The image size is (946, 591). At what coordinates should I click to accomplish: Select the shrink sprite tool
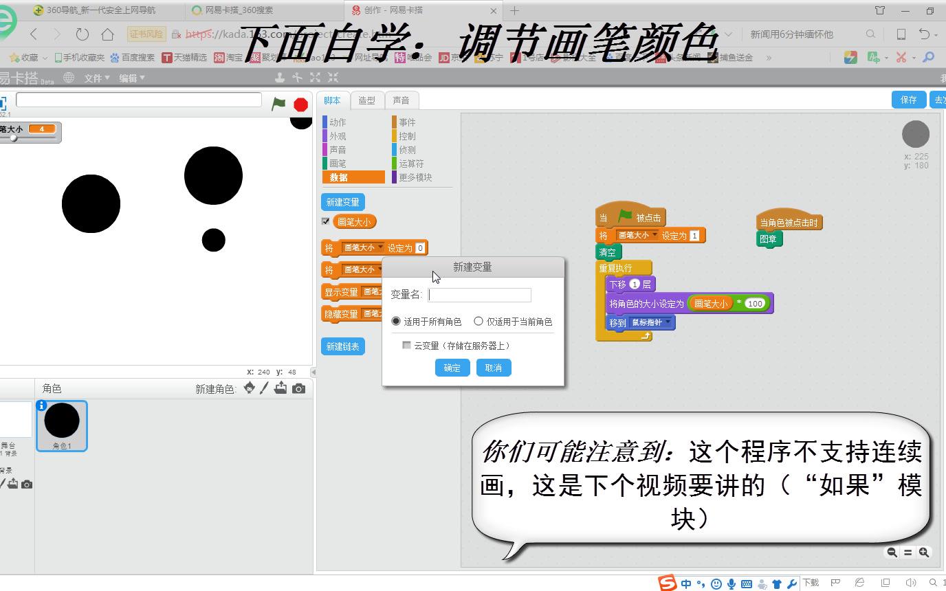(333, 78)
